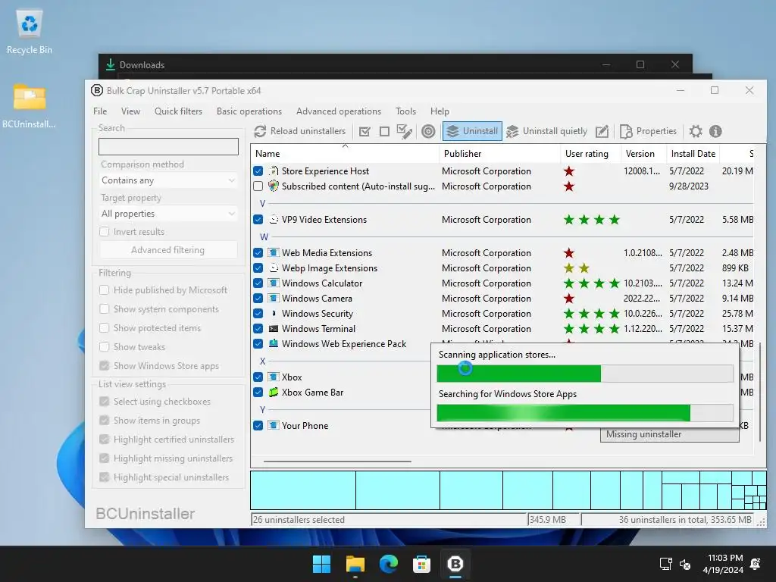Open the Help menu
The width and height of the screenshot is (776, 582).
pos(440,111)
